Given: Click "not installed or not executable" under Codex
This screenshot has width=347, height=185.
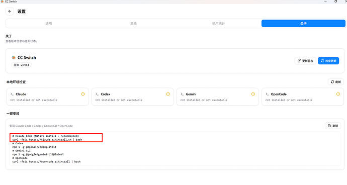Looking at the screenshot, I should coord(119,100).
